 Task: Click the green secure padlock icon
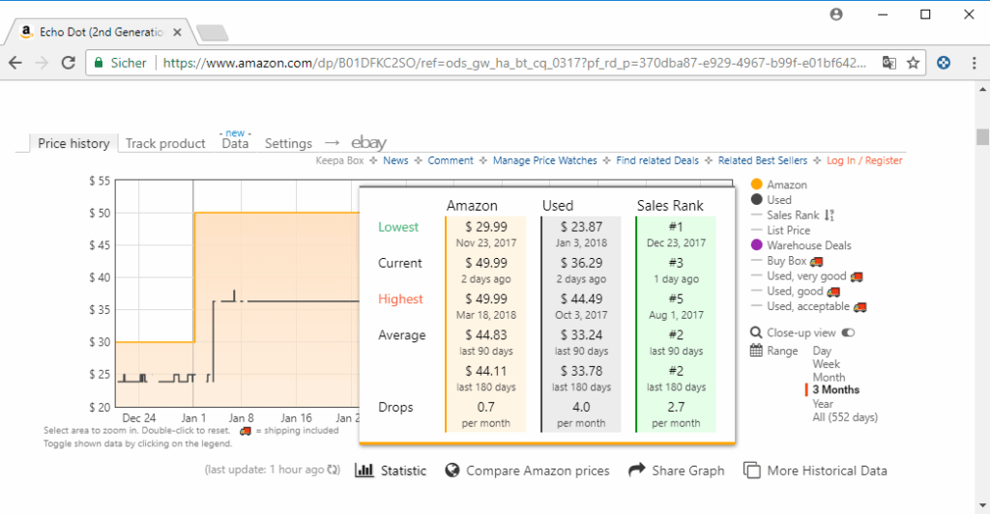point(99,63)
